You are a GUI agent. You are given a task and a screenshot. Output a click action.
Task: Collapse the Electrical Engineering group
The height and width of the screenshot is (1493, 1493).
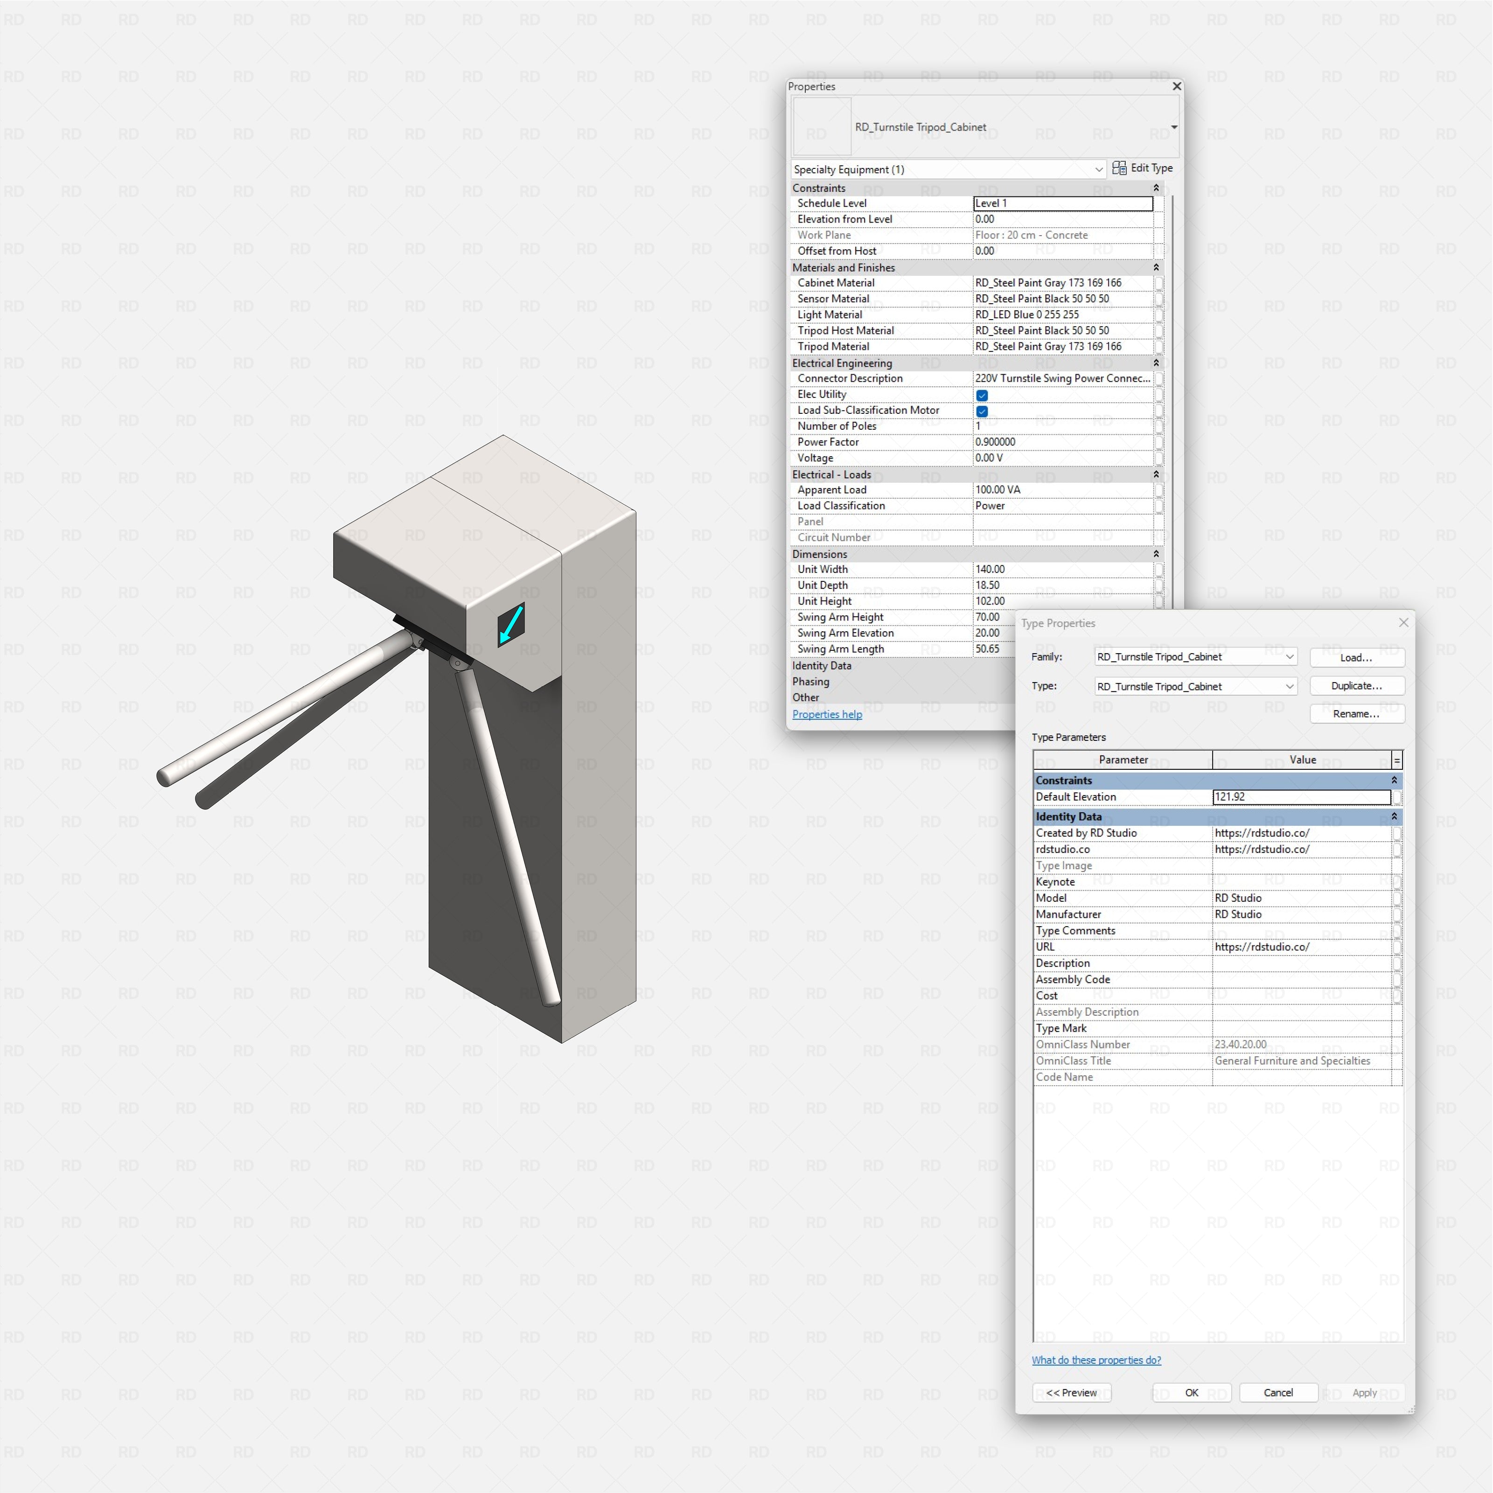point(1156,363)
